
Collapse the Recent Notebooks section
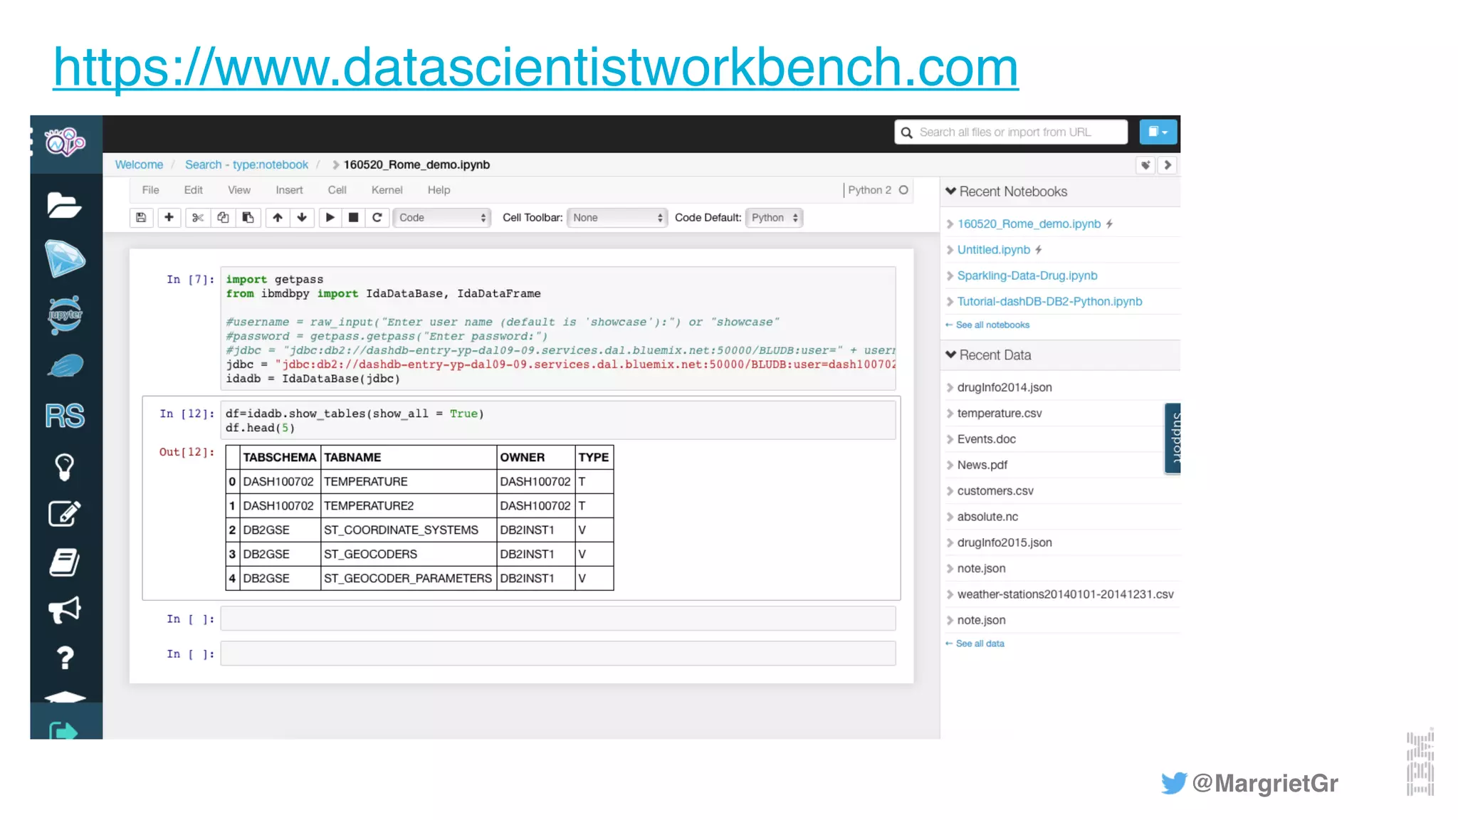click(951, 191)
